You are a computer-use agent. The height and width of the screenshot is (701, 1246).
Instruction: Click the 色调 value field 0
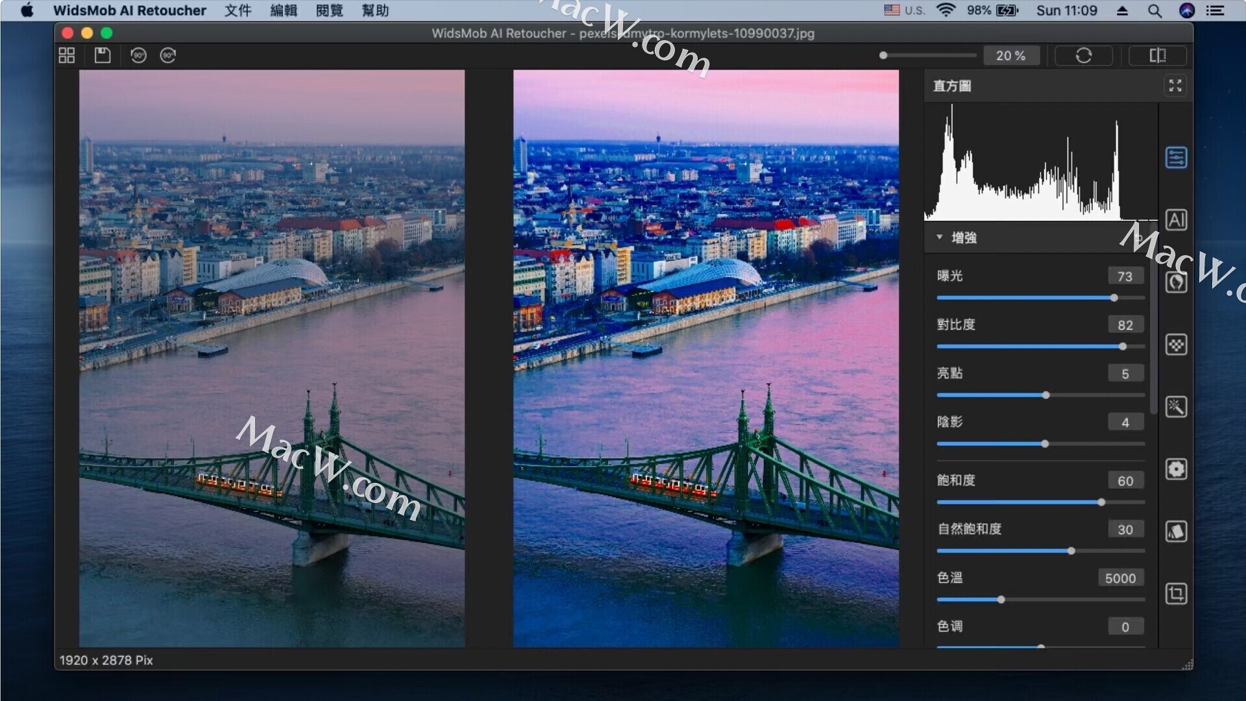(1125, 627)
